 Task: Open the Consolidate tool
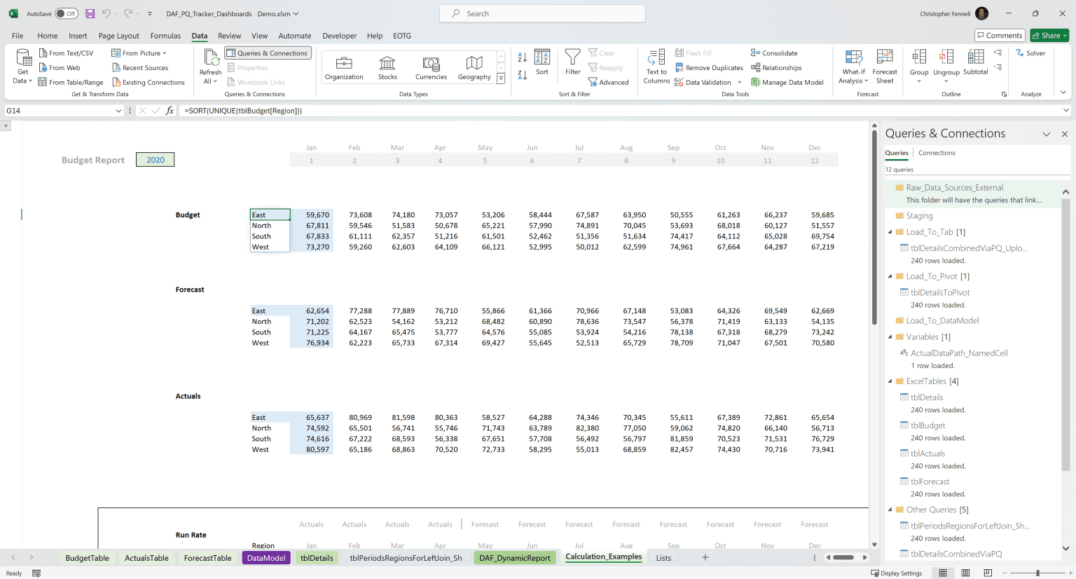click(x=756, y=53)
